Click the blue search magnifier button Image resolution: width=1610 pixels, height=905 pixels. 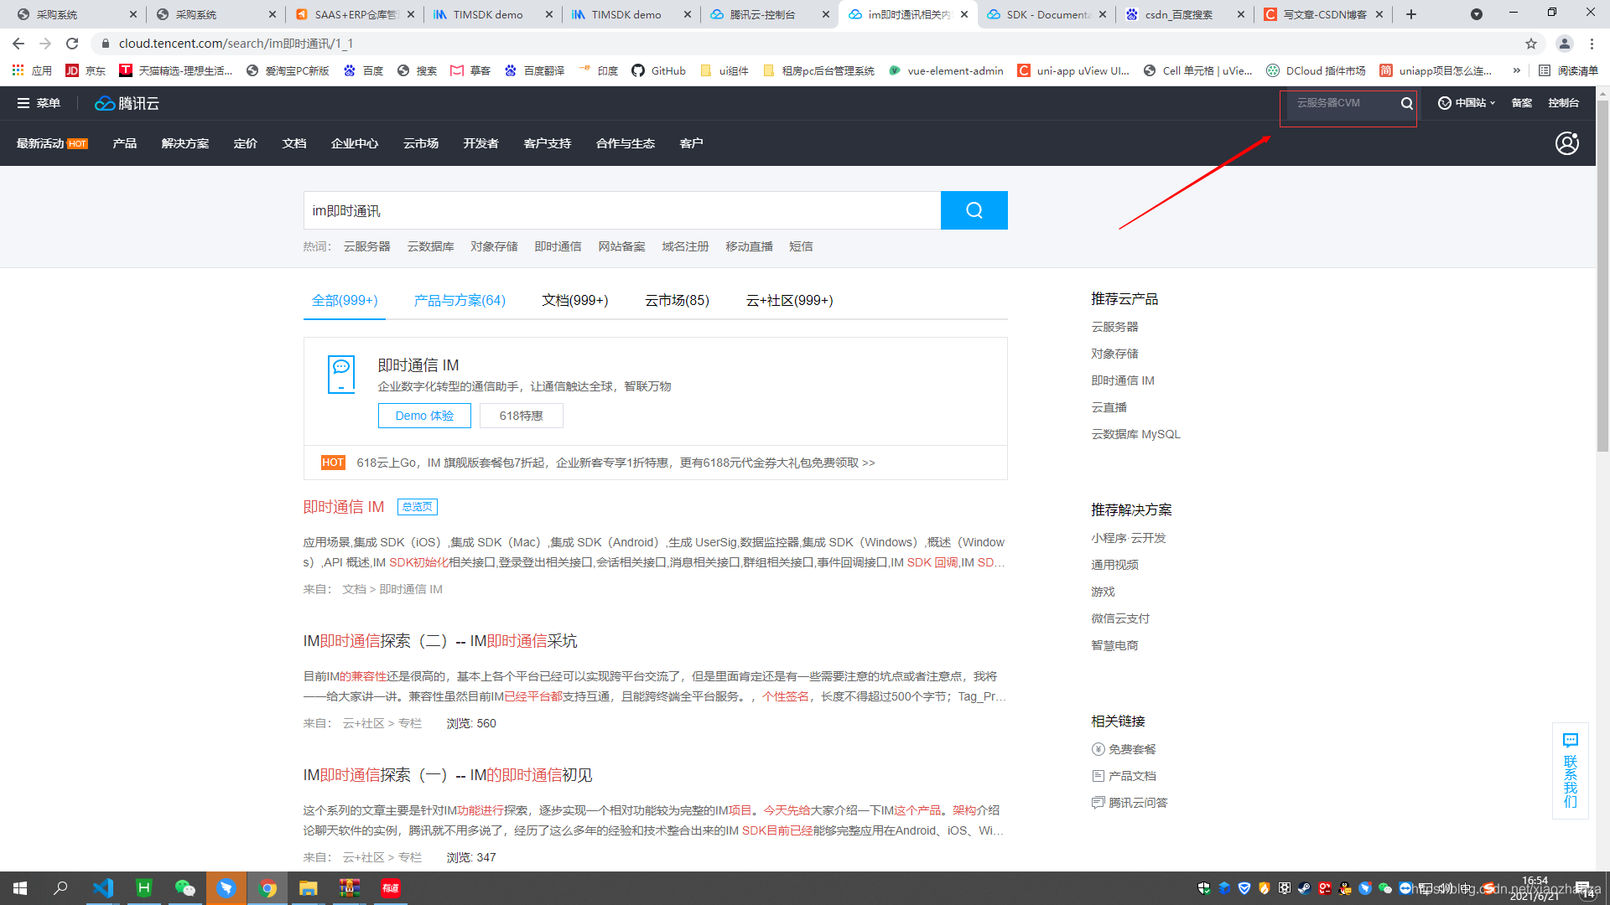(974, 210)
